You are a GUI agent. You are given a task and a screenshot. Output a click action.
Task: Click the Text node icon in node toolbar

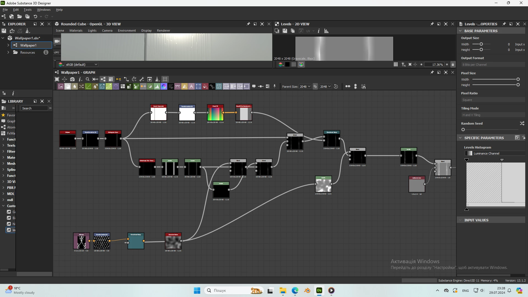[191, 87]
